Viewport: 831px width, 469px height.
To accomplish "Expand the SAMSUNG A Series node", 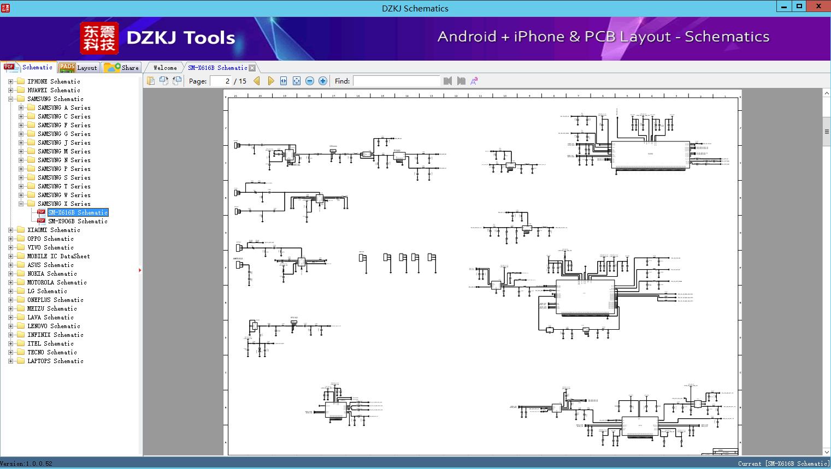I will click(x=21, y=108).
